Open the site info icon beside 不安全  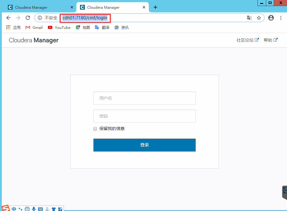[40, 18]
